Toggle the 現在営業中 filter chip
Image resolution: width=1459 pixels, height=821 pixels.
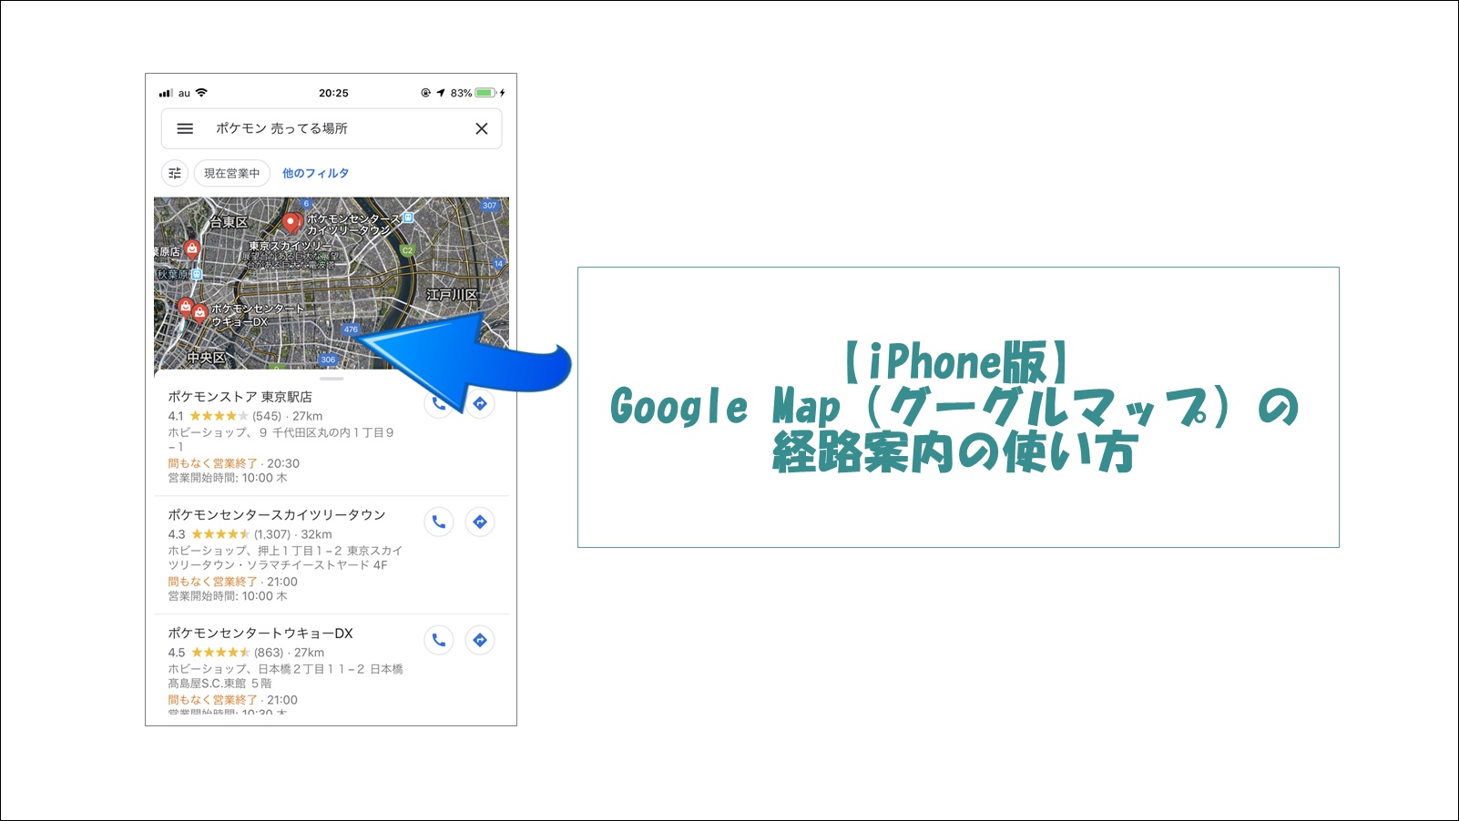tap(232, 173)
